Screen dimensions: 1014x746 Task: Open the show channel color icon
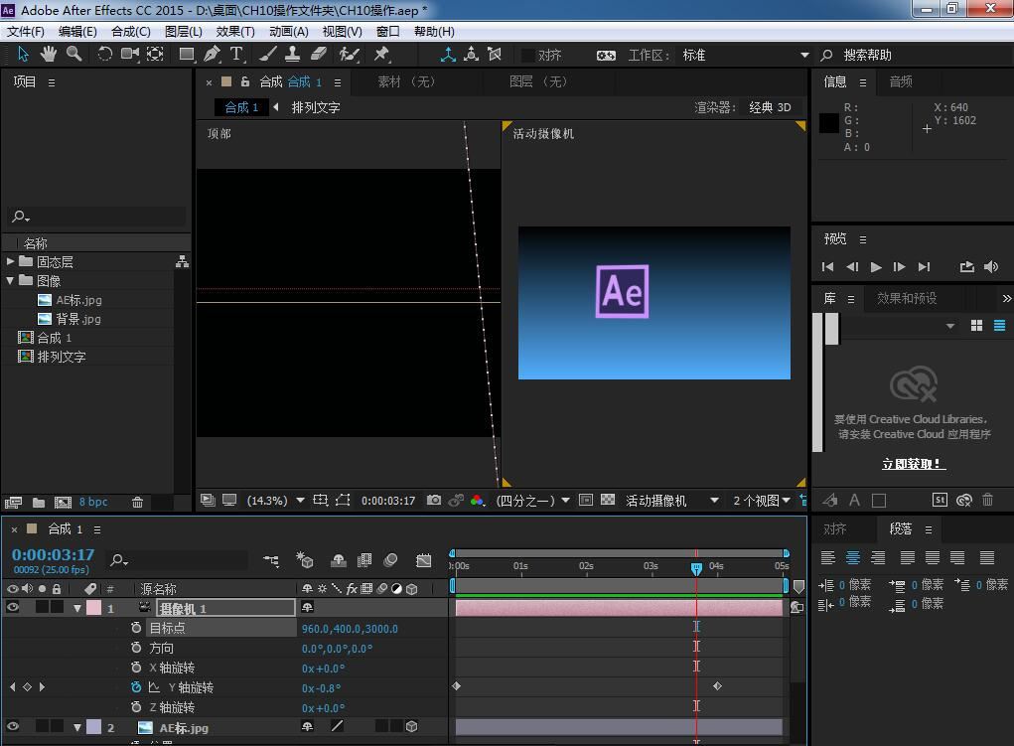coord(478,500)
